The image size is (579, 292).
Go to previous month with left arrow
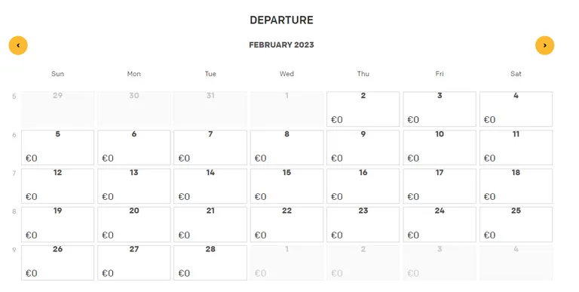[18, 45]
